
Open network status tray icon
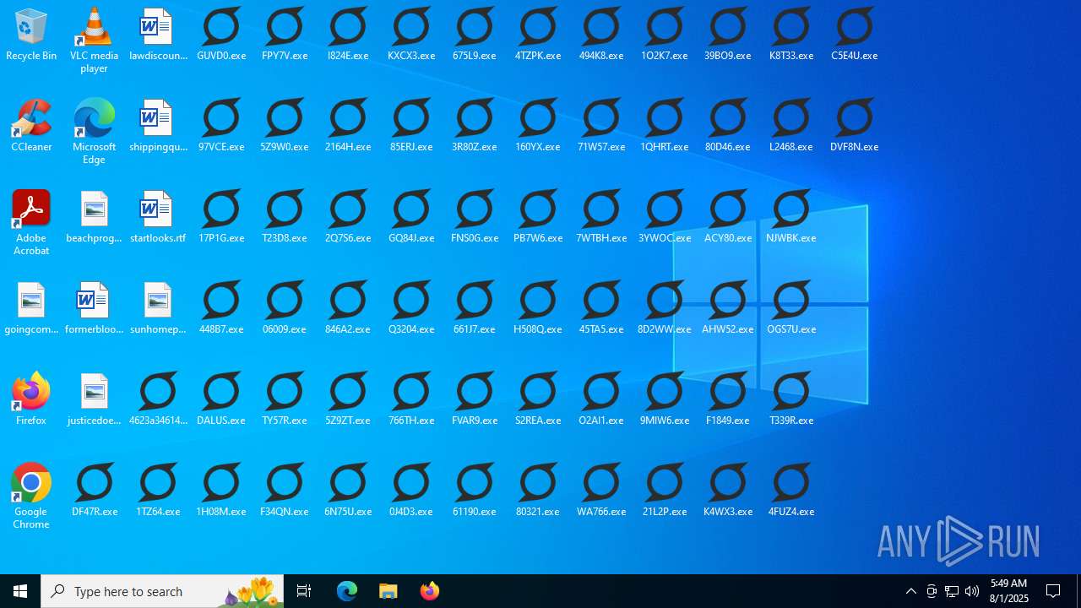[x=952, y=591]
